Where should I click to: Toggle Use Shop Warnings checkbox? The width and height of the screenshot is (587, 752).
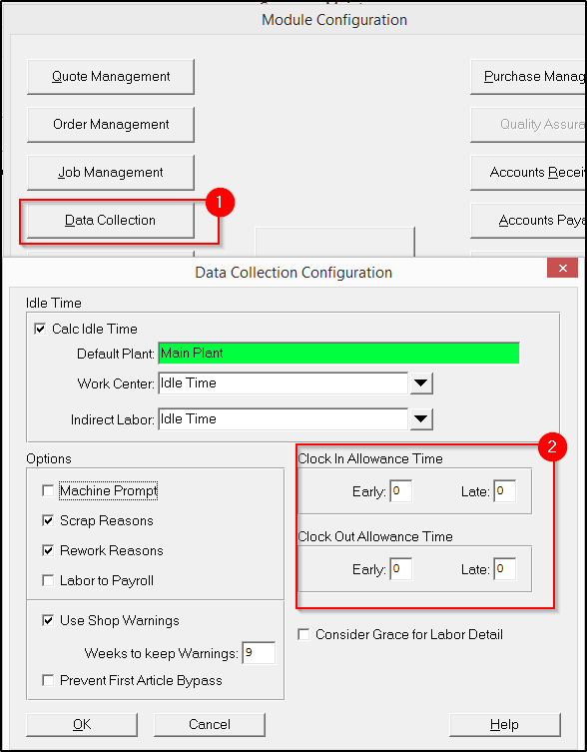[48, 620]
